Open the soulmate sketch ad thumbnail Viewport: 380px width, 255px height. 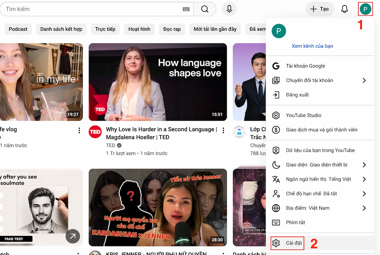tap(41, 207)
